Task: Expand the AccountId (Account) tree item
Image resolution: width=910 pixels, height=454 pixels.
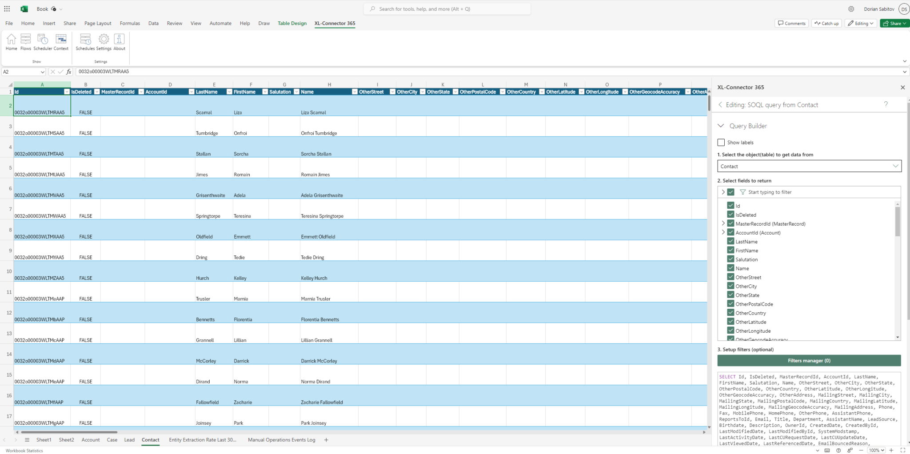Action: pyautogui.click(x=723, y=232)
